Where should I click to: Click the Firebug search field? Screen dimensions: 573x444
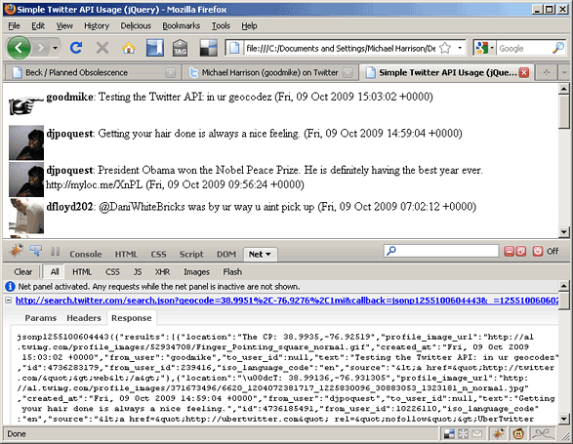pos(440,251)
